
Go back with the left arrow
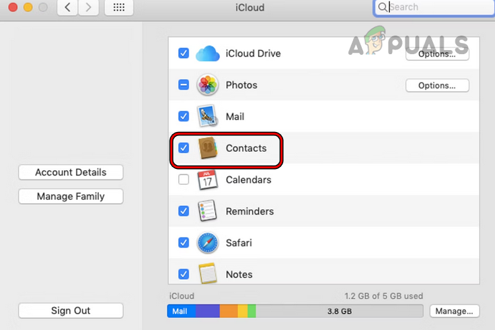[x=67, y=7]
